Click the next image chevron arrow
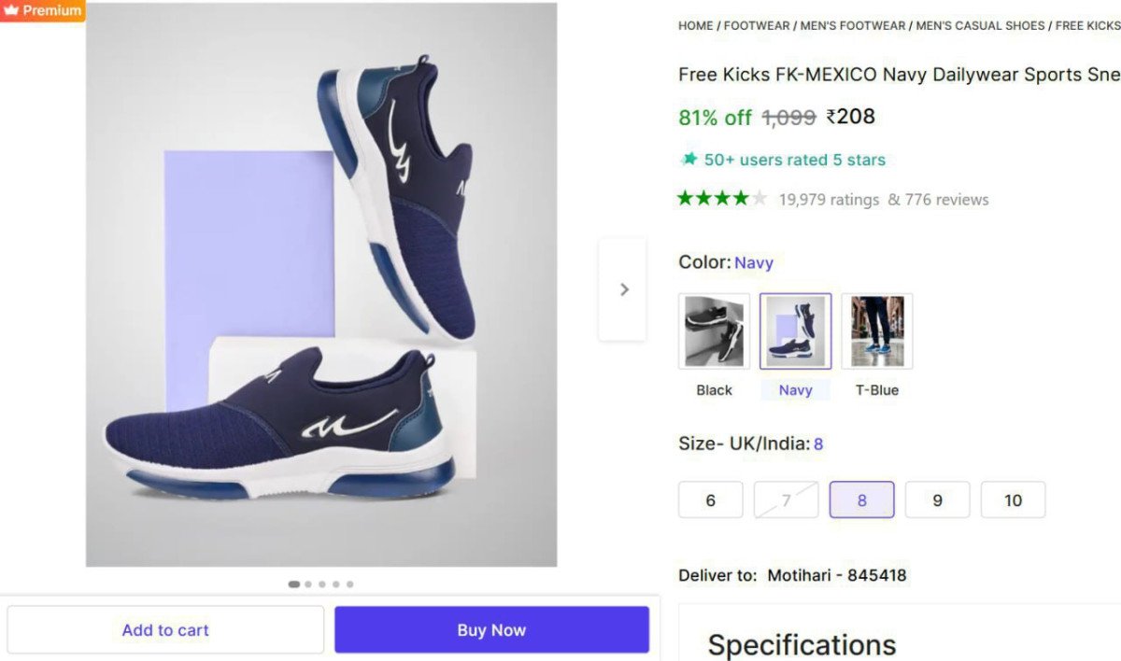 623,289
